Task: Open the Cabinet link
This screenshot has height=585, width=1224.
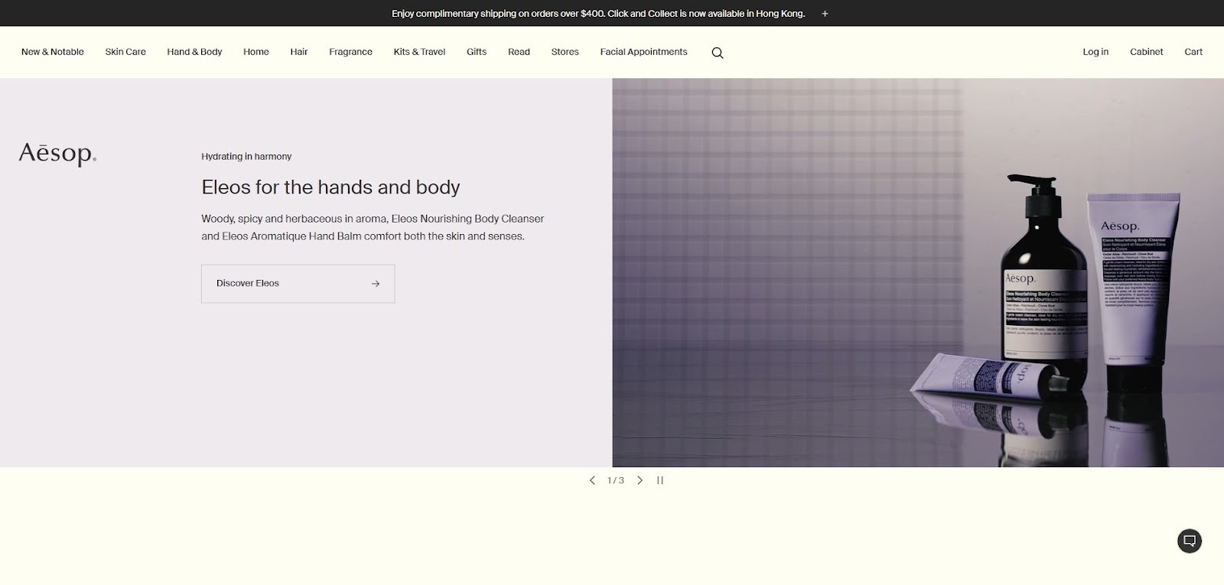Action: (1146, 52)
